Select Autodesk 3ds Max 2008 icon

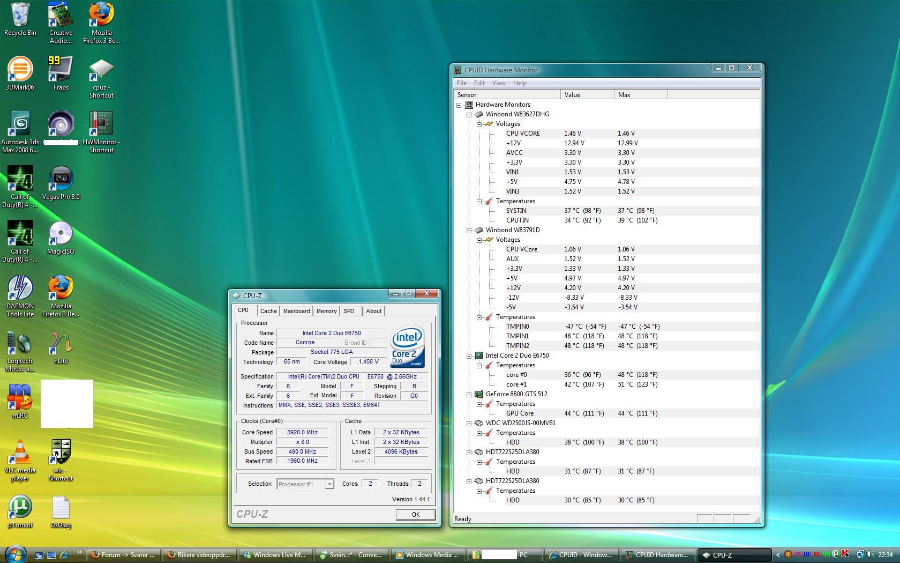click(20, 132)
